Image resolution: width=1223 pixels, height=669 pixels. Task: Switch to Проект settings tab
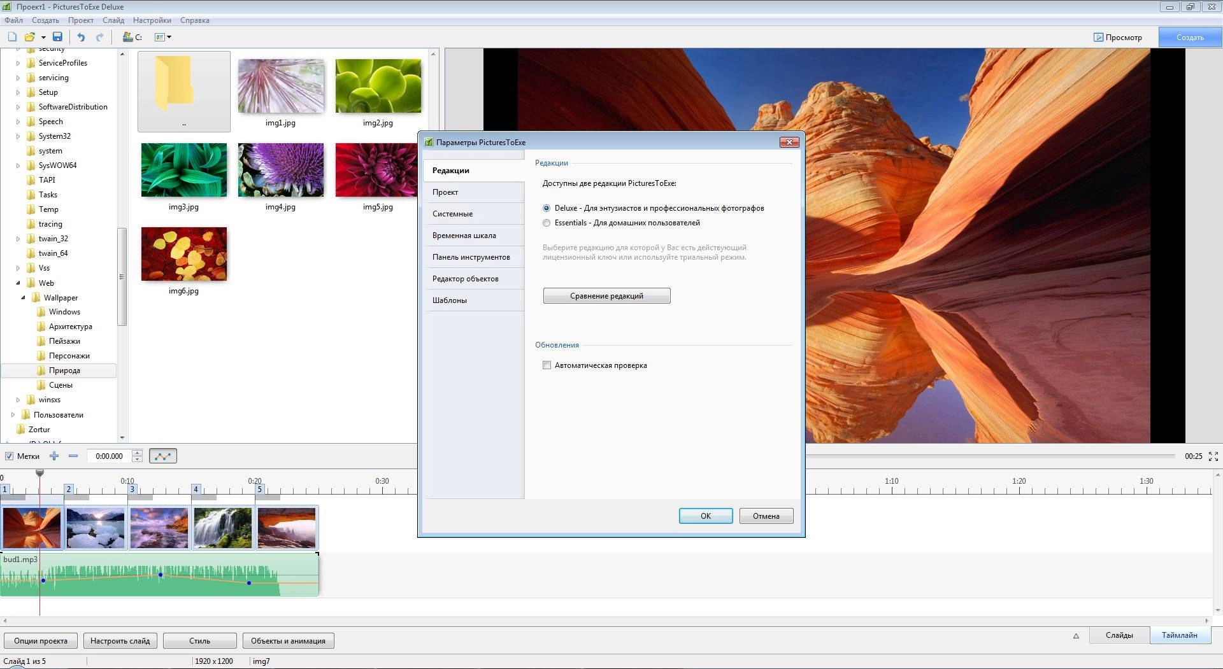coord(474,192)
